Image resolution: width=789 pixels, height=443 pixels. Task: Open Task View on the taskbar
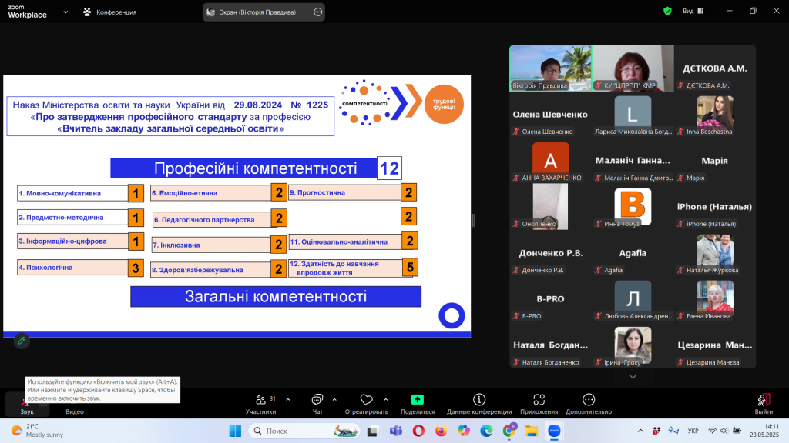coord(372,431)
